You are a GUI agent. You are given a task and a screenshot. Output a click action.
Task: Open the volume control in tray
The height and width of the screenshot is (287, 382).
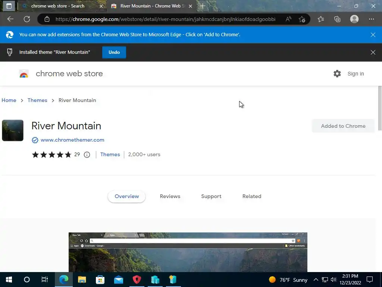(334, 280)
